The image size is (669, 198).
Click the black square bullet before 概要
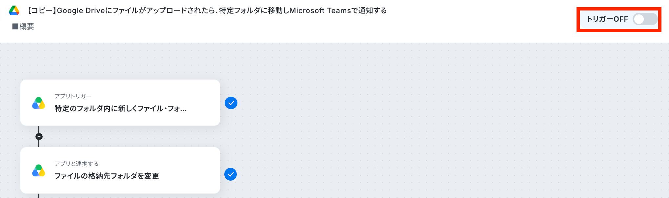click(x=15, y=27)
